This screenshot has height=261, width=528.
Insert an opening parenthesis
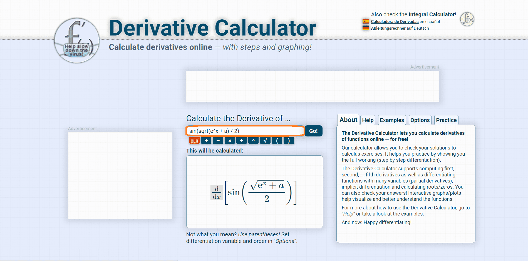click(x=277, y=141)
